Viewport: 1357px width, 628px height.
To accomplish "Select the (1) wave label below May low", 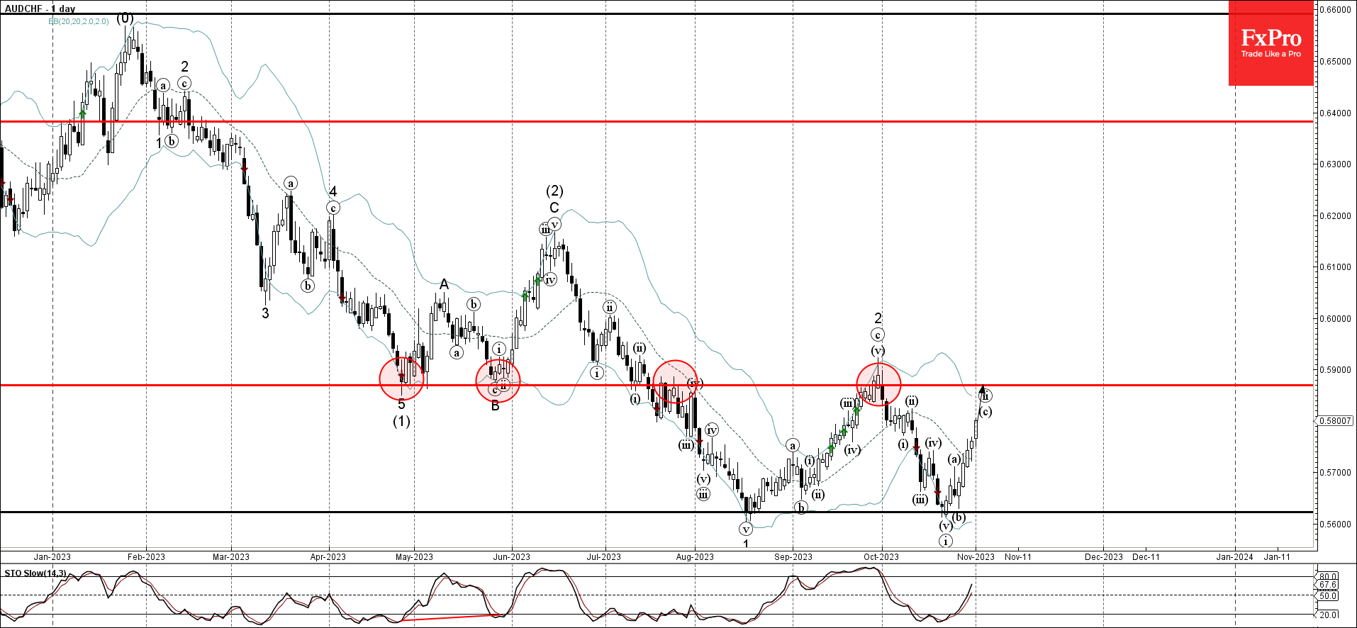I will [401, 421].
